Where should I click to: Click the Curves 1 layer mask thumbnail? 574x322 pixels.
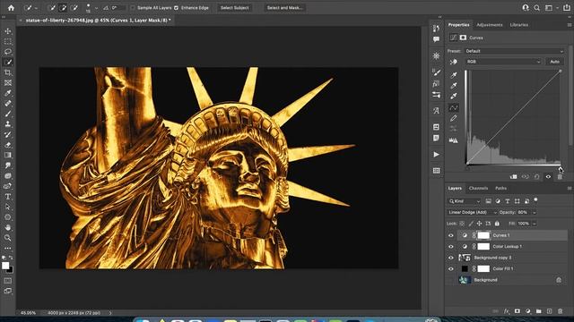(x=483, y=235)
